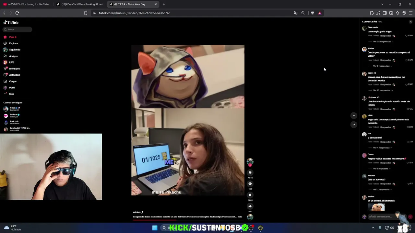Open the browser hamburger menu
The width and height of the screenshot is (415, 233).
(x=411, y=13)
